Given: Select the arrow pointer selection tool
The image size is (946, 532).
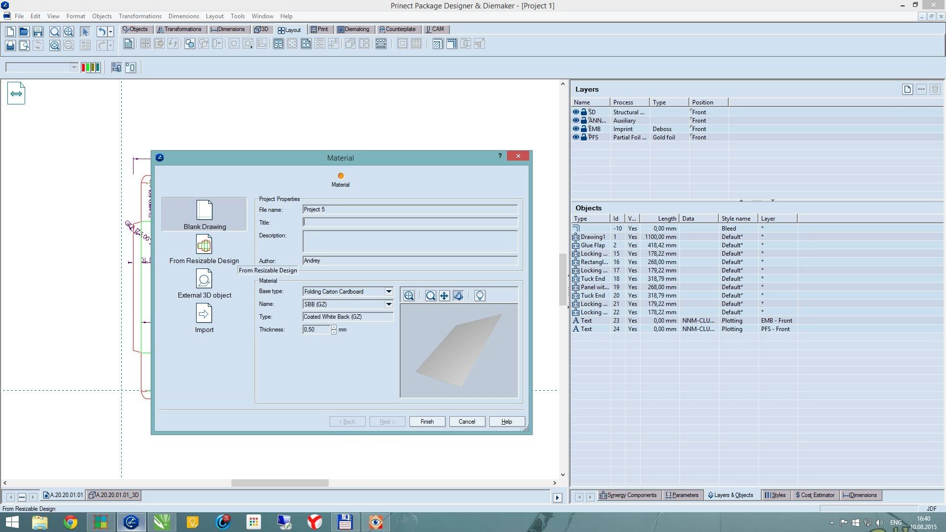Looking at the screenshot, I should click(85, 32).
